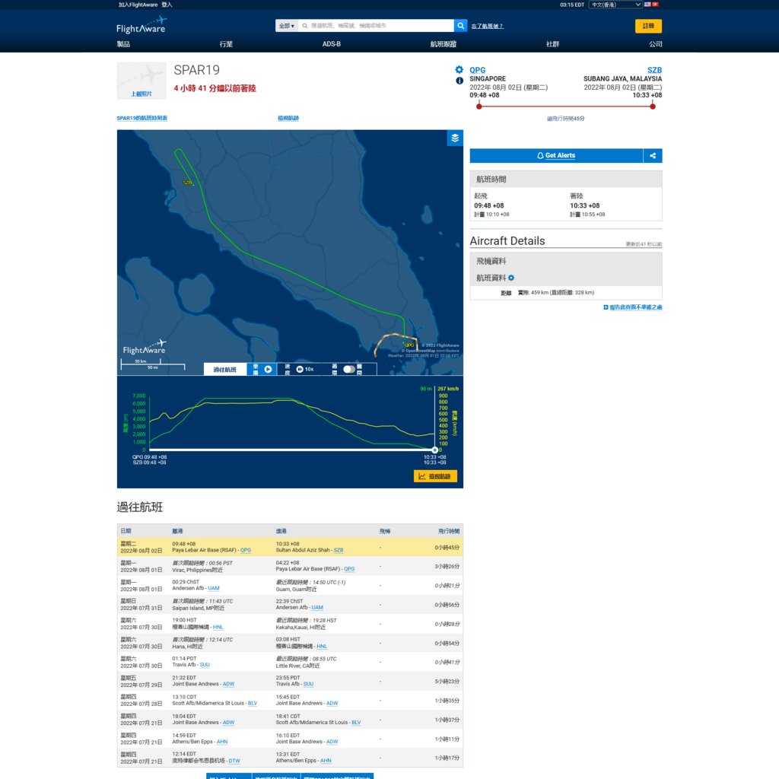Click SUU link in the 01:14 PDT row
779x779 pixels.
205,665
